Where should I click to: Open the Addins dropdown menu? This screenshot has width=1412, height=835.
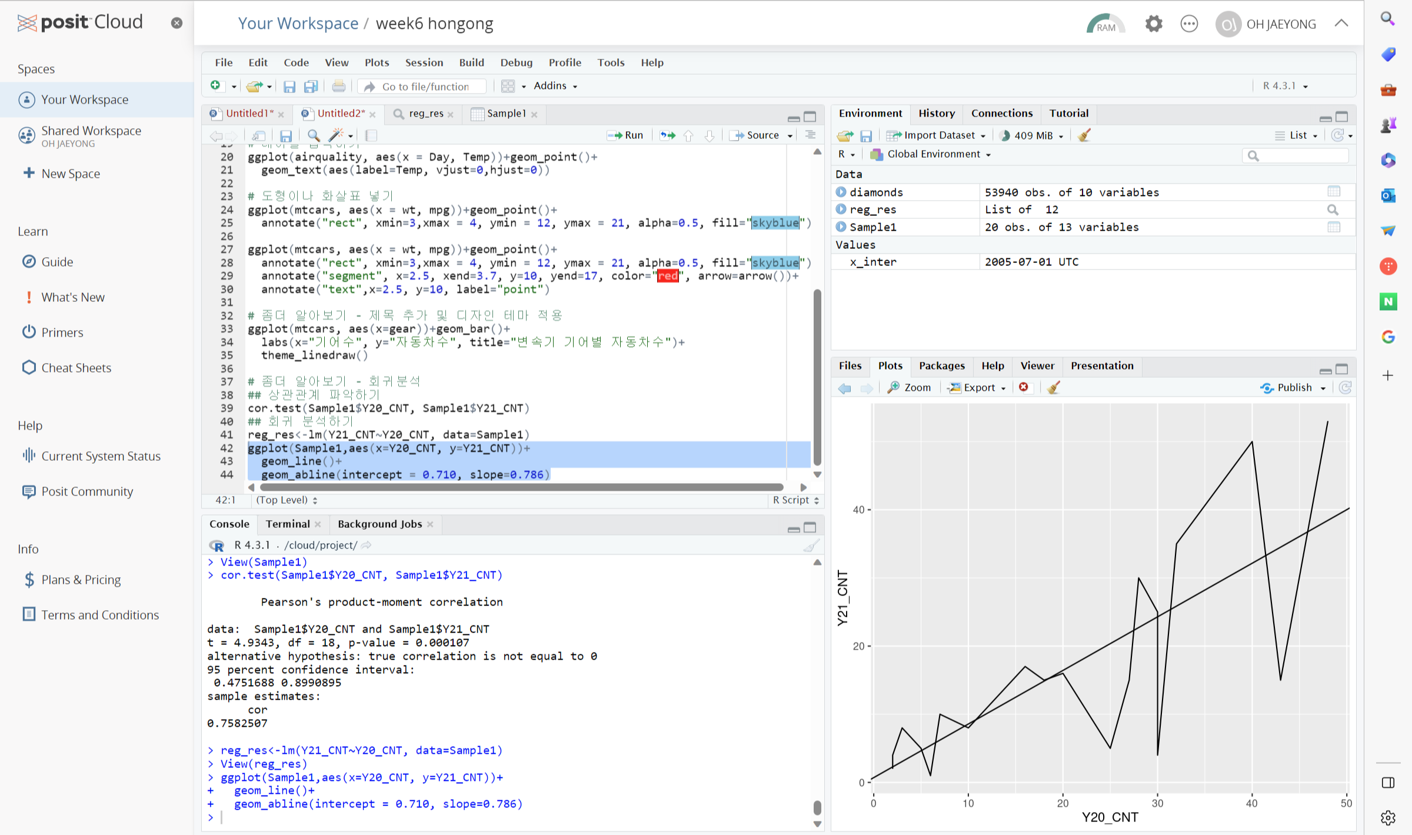coord(555,86)
